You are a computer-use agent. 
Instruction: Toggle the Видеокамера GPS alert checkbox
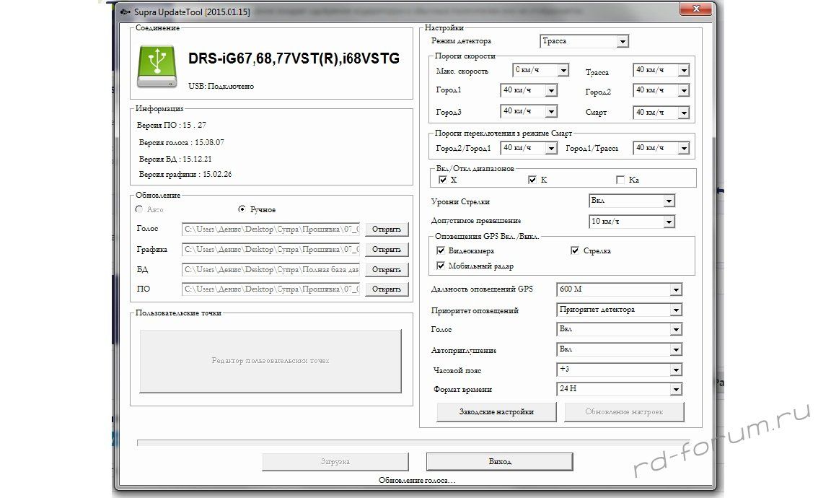pos(441,250)
